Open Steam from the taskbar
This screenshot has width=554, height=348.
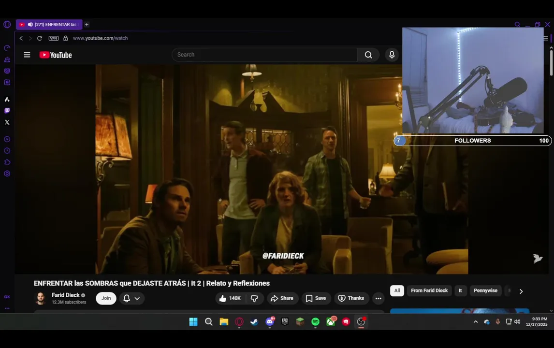pos(254,321)
